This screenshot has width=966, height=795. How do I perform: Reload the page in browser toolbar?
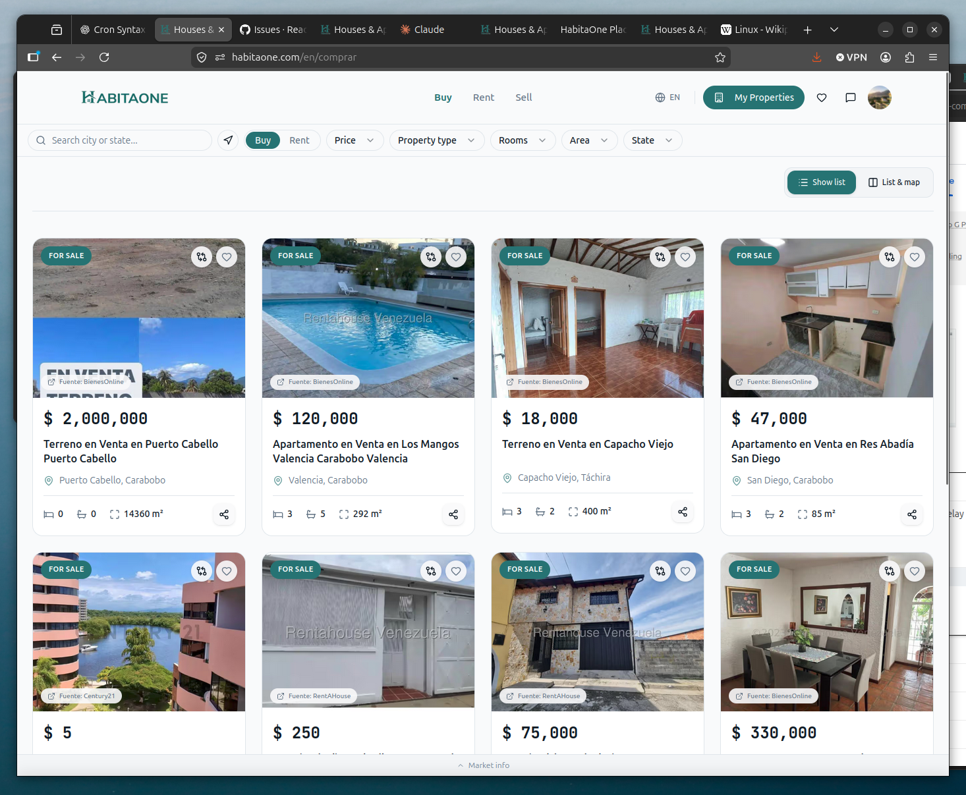[x=104, y=57]
